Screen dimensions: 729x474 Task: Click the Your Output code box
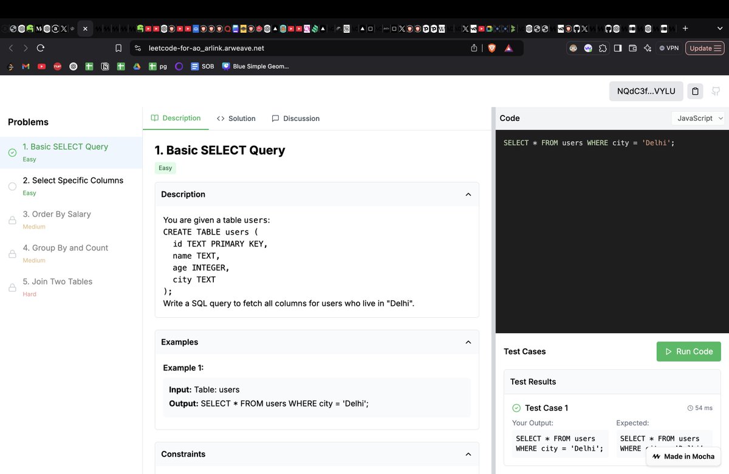click(x=560, y=444)
